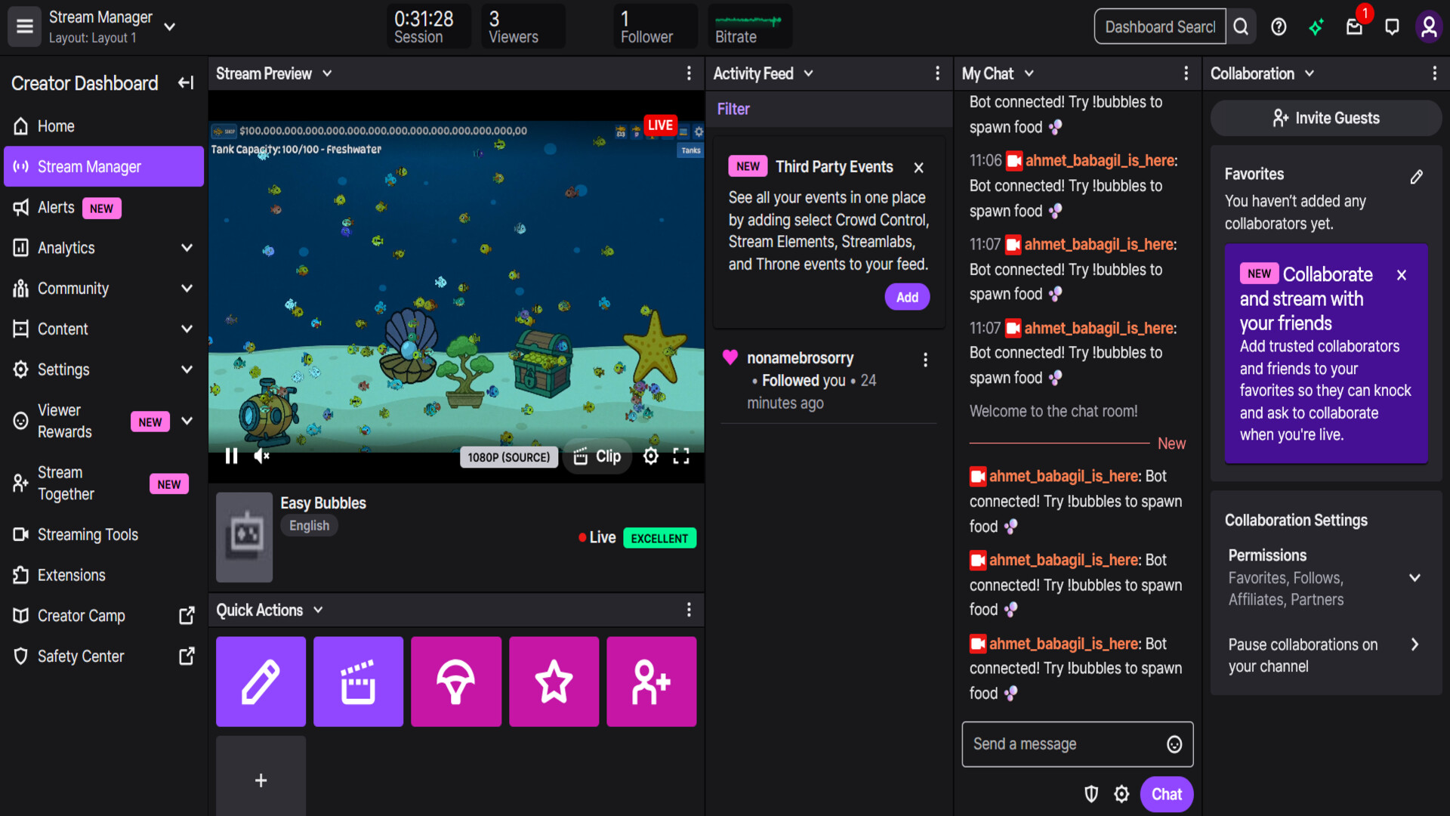The height and width of the screenshot is (816, 1450).
Task: Click the star quick action icon
Action: [x=553, y=681]
